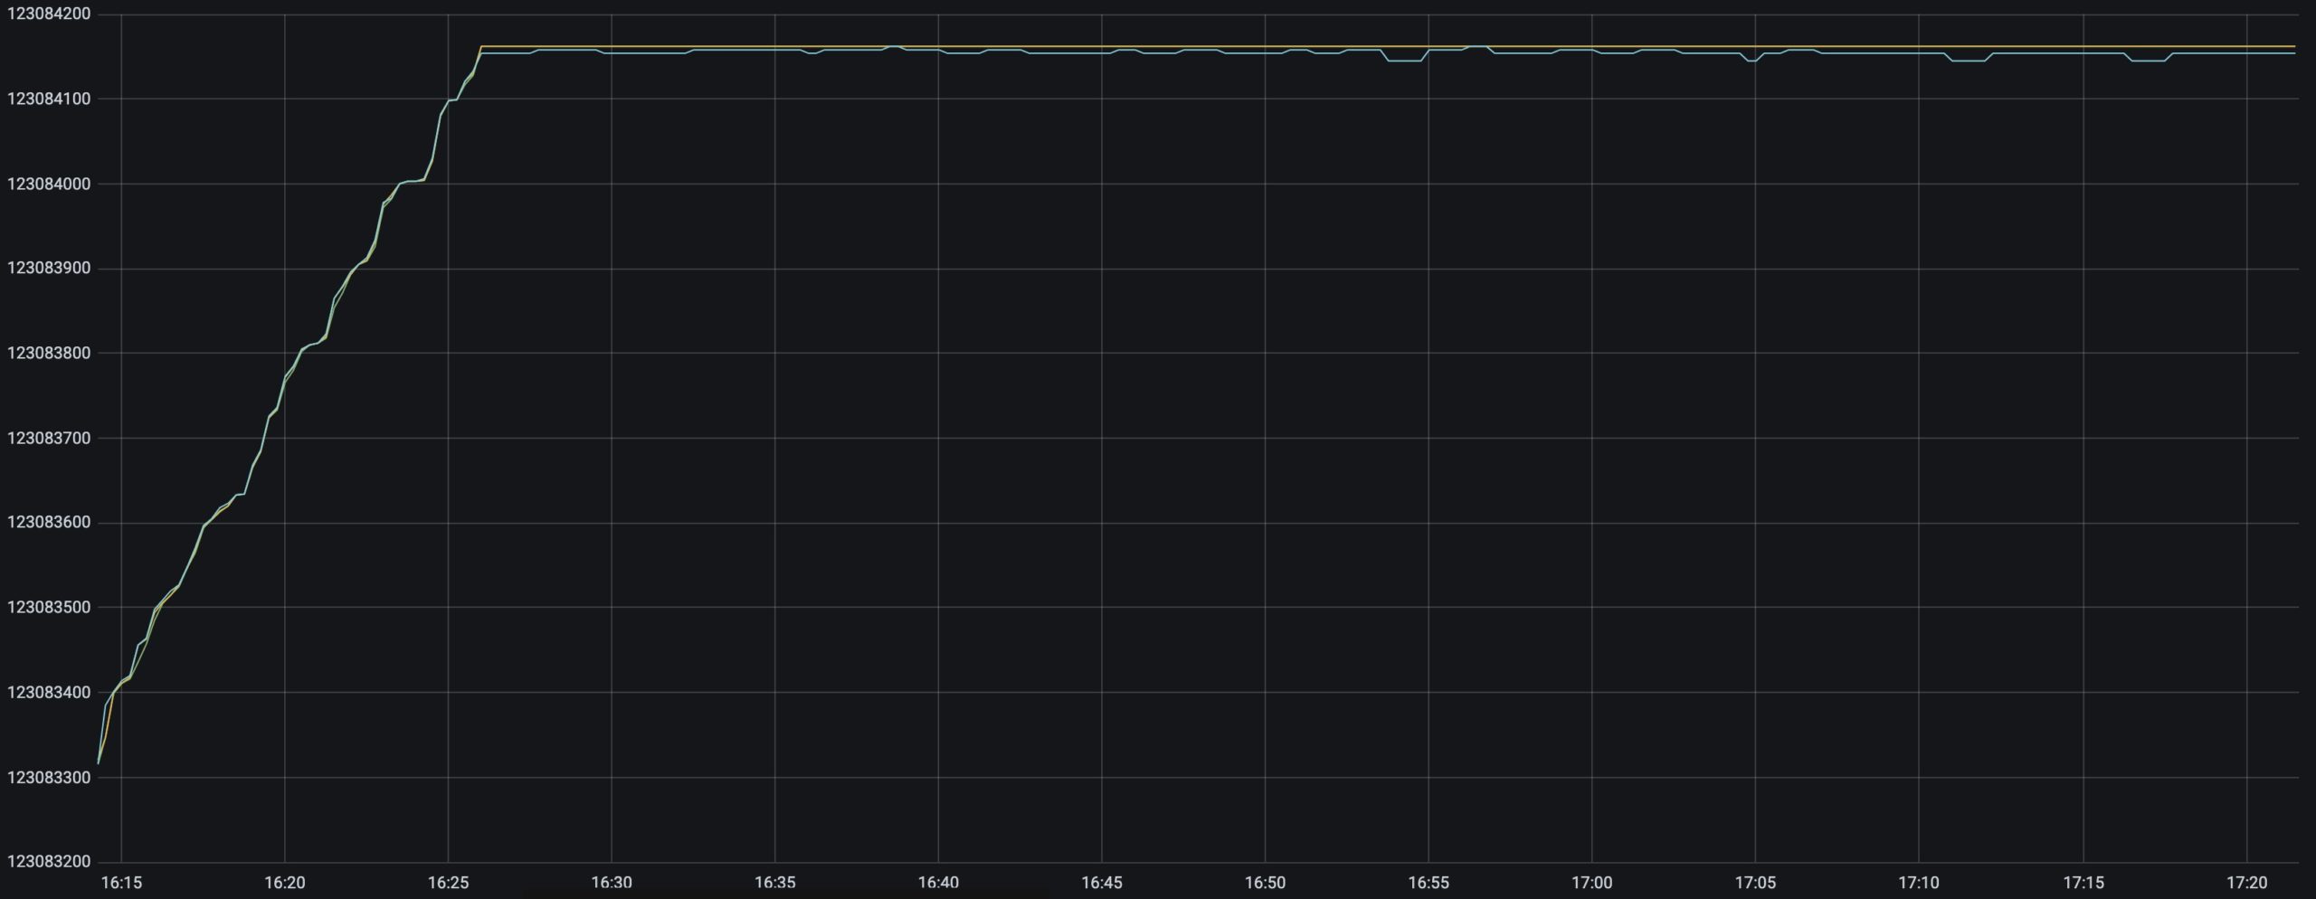The image size is (2316, 899).
Task: Click the 16:20 time axis label
Action: click(285, 882)
